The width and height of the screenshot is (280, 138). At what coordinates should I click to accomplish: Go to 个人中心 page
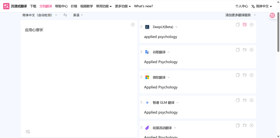(242, 6)
